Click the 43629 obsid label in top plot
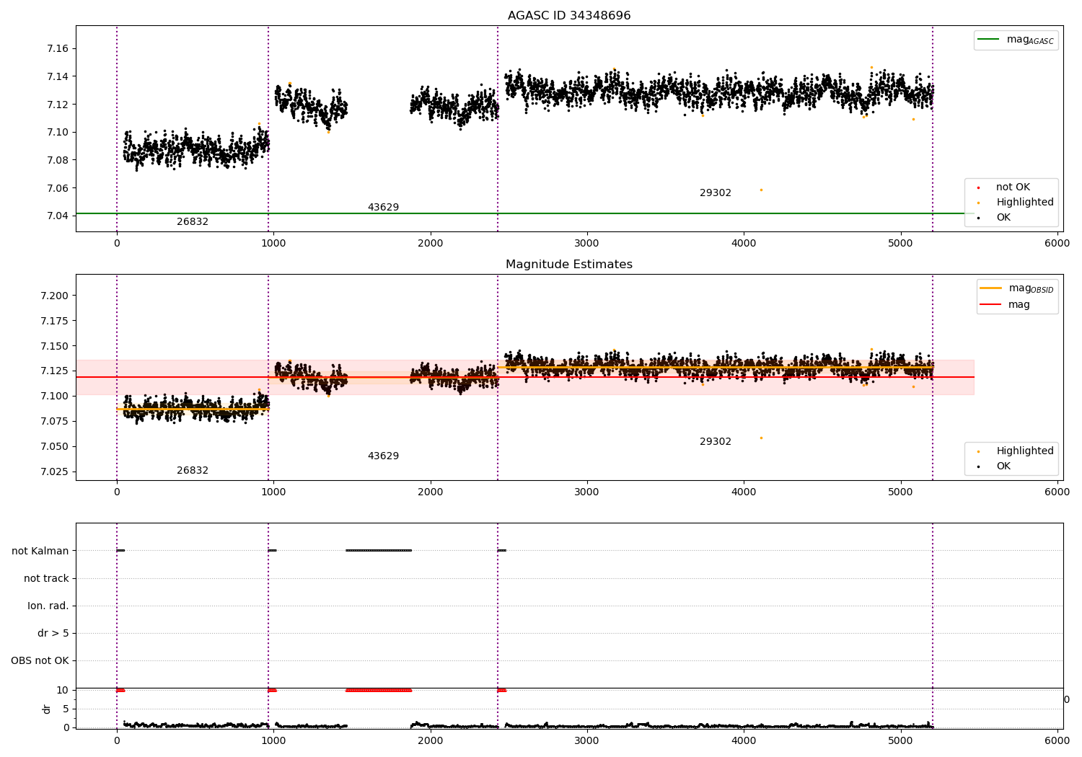Viewport: 1082px width, 757px height. coord(383,208)
